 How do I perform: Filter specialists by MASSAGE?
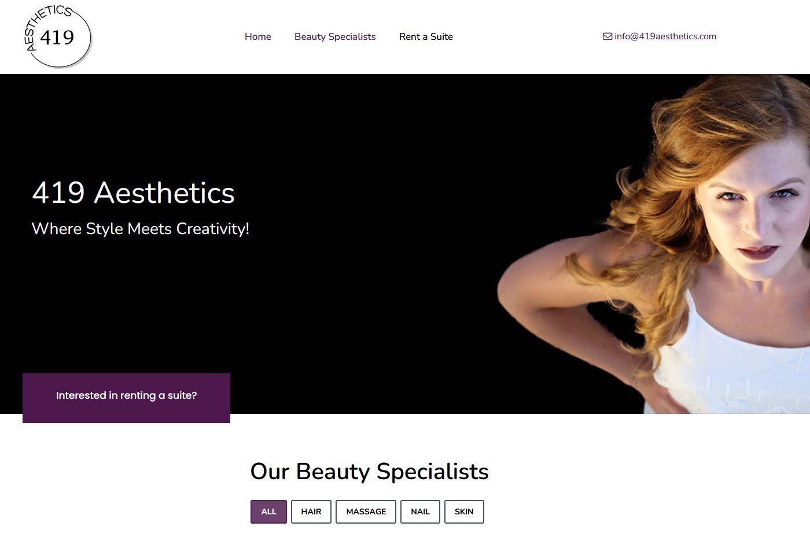click(366, 511)
